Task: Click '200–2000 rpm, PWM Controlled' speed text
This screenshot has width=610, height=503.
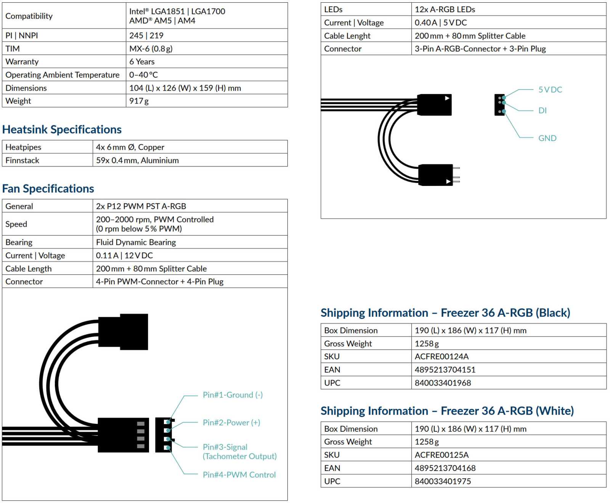Action: [x=155, y=219]
